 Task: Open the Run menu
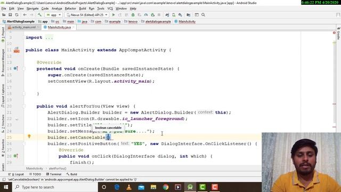[x=92, y=9]
